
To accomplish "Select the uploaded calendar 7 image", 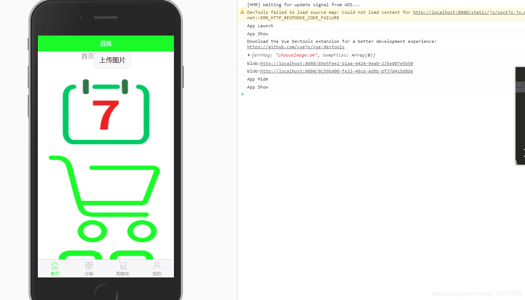I will 106,112.
